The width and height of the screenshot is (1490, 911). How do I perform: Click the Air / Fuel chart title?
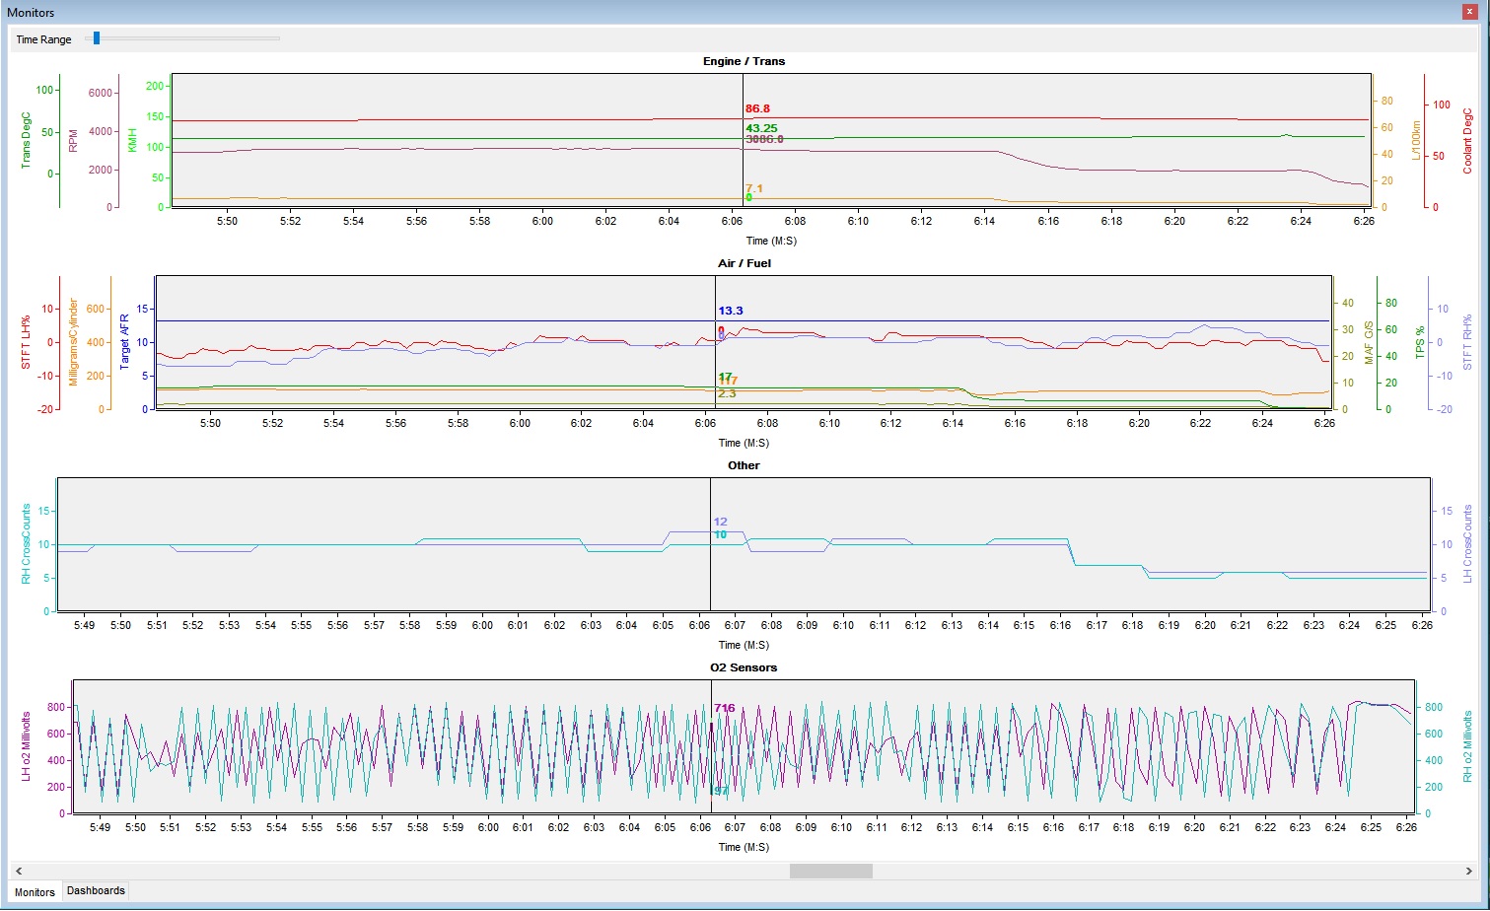(745, 263)
